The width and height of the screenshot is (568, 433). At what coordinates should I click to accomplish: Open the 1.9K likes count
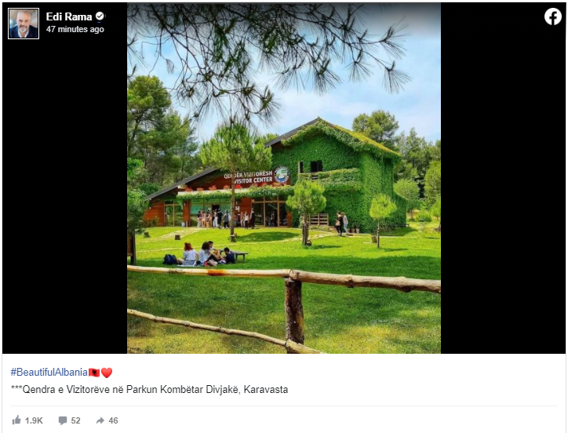click(x=34, y=420)
